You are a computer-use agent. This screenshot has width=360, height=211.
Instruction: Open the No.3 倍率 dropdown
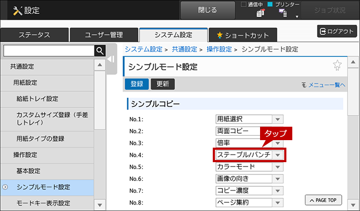[249, 143]
